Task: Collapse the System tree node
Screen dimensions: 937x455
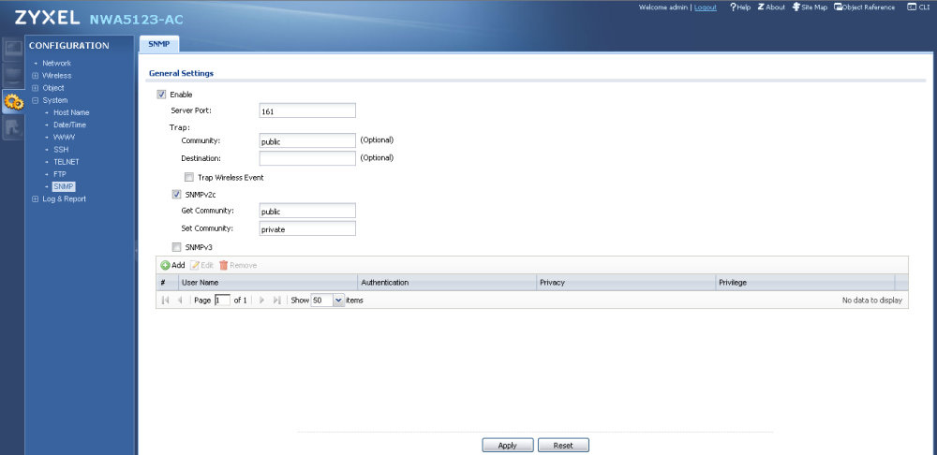Action: 36,100
